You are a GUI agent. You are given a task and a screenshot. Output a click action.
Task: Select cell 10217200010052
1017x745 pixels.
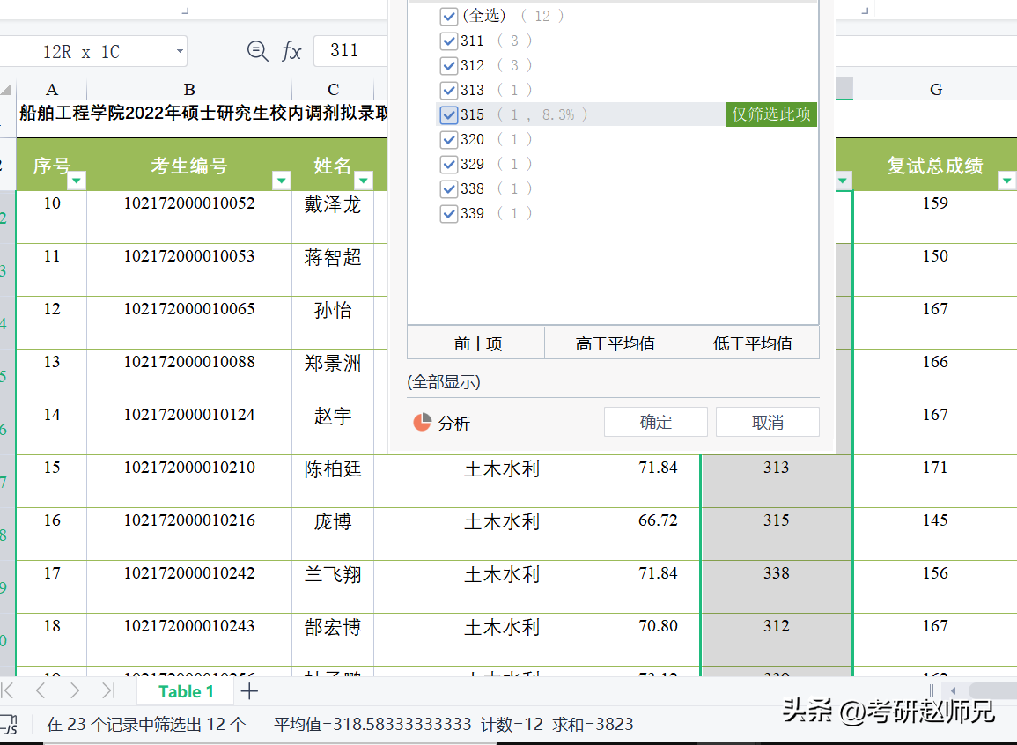pos(189,217)
